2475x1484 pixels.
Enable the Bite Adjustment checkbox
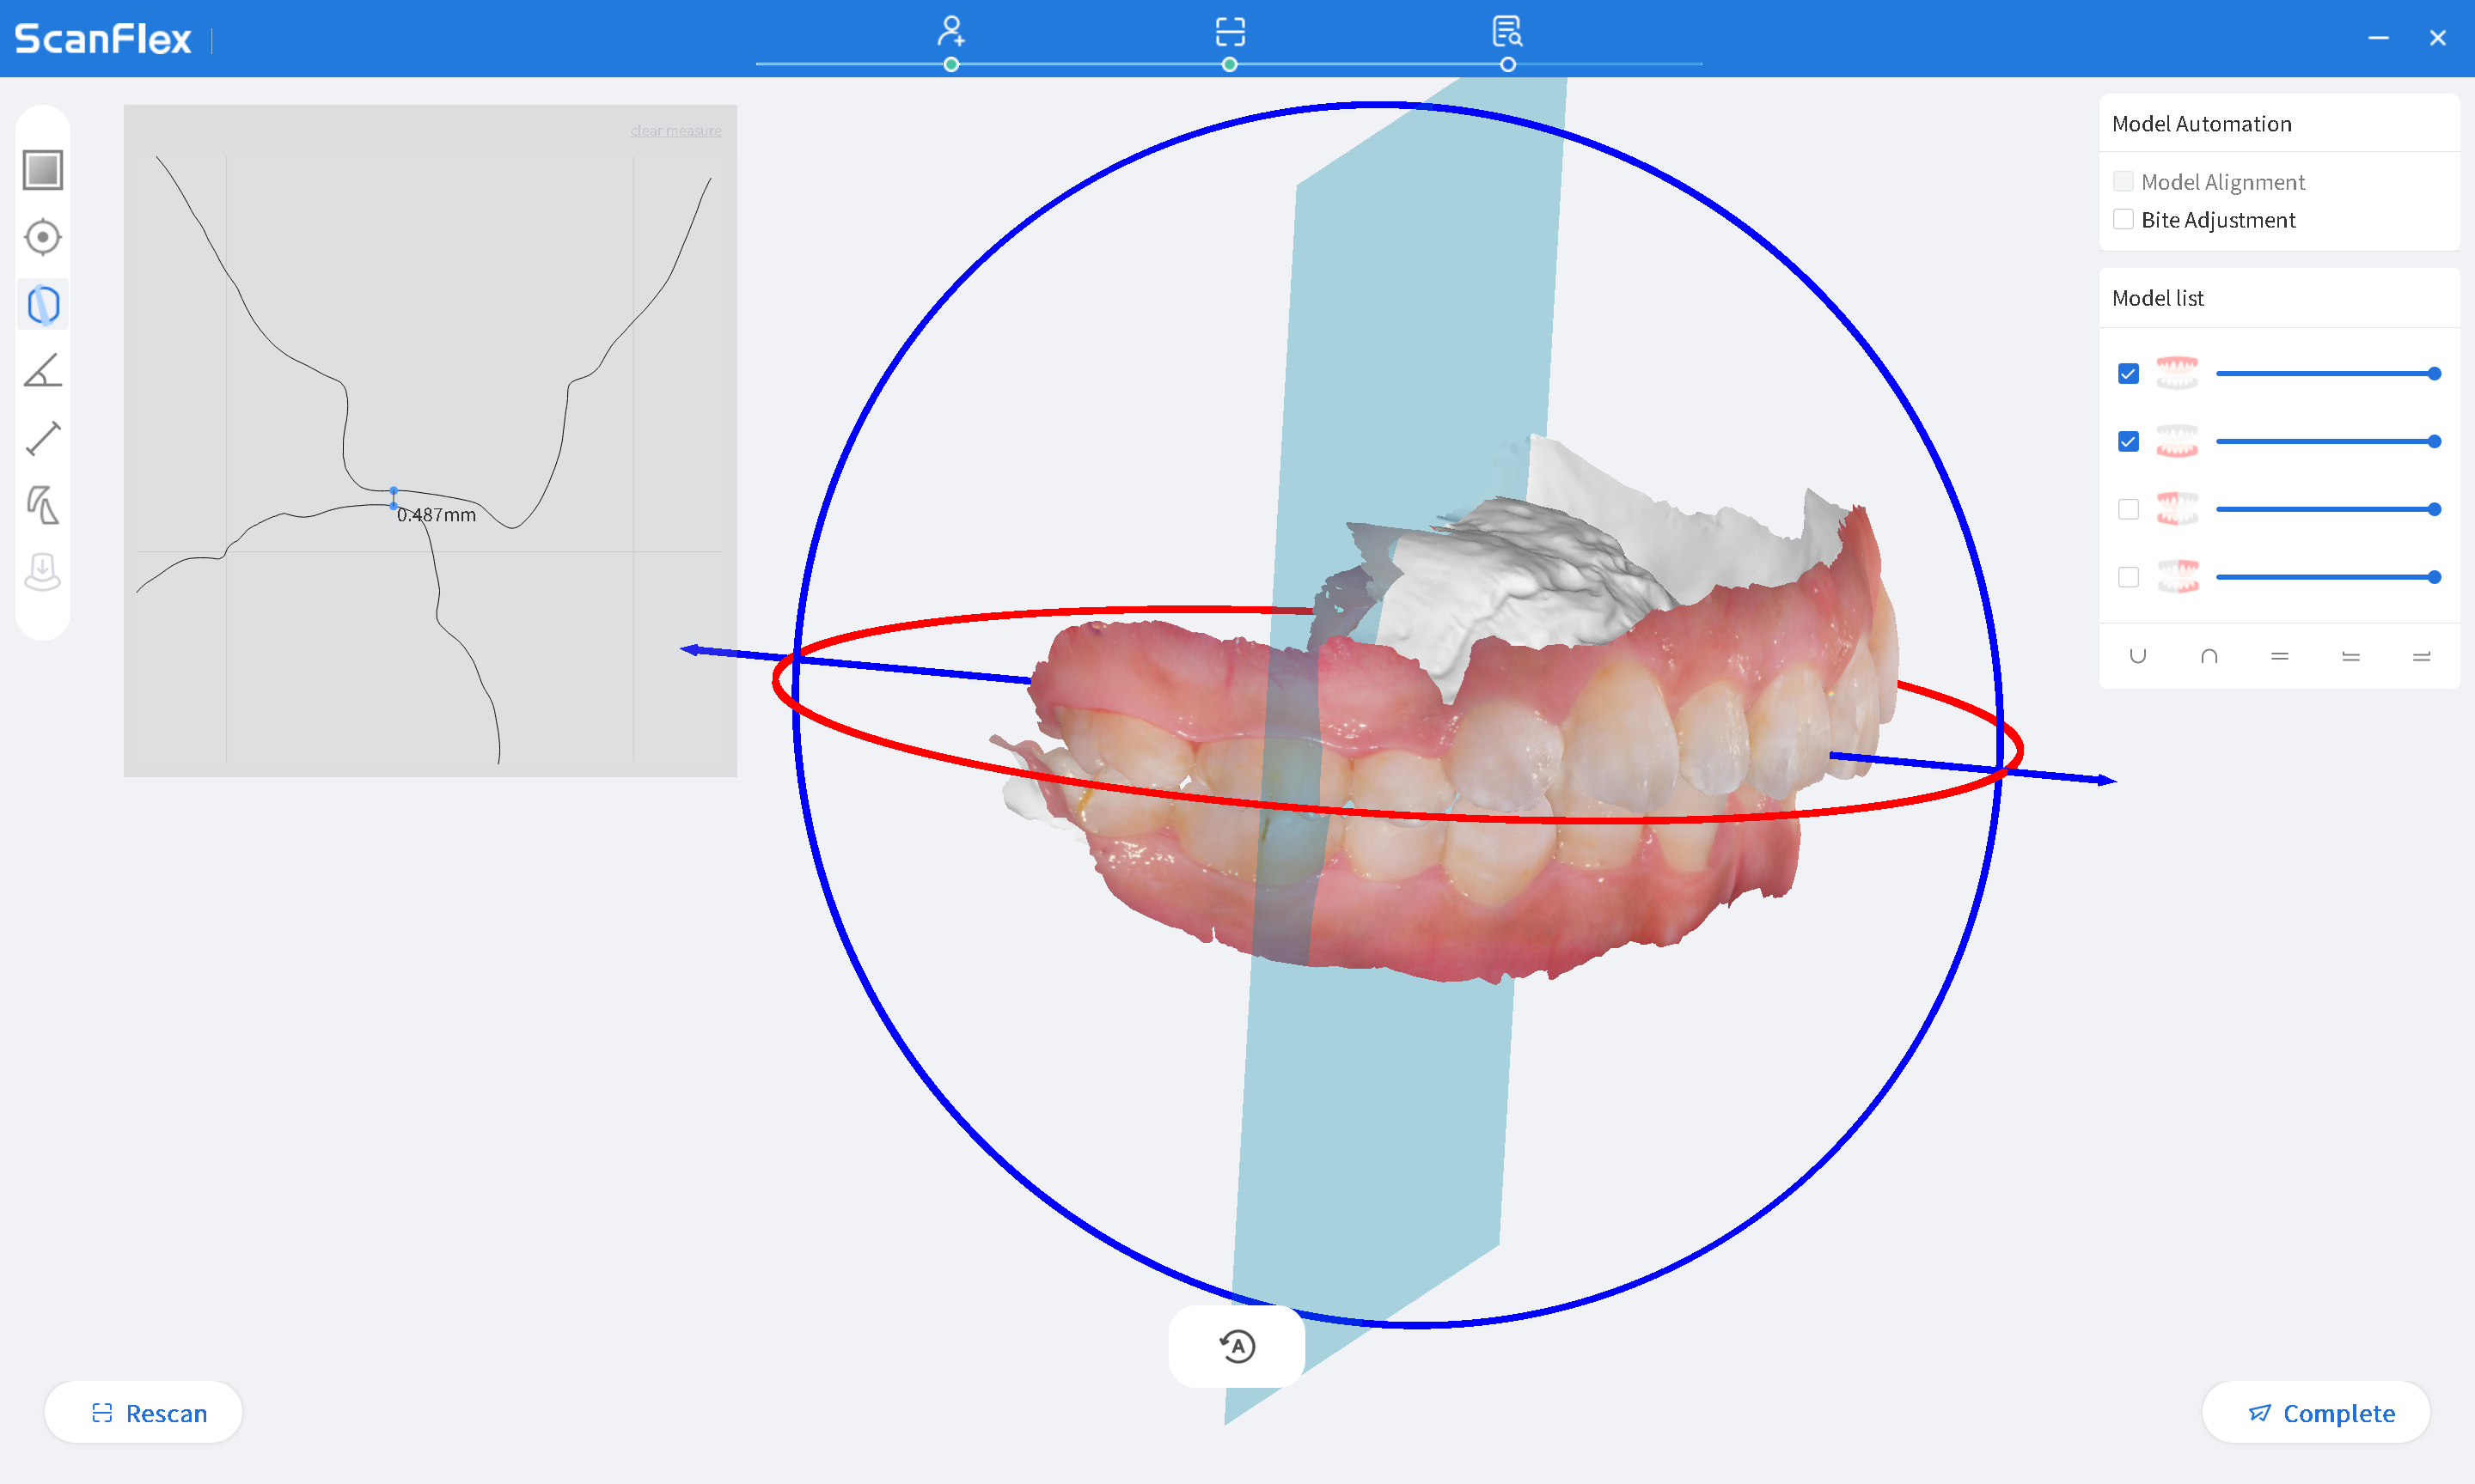[x=2123, y=220]
